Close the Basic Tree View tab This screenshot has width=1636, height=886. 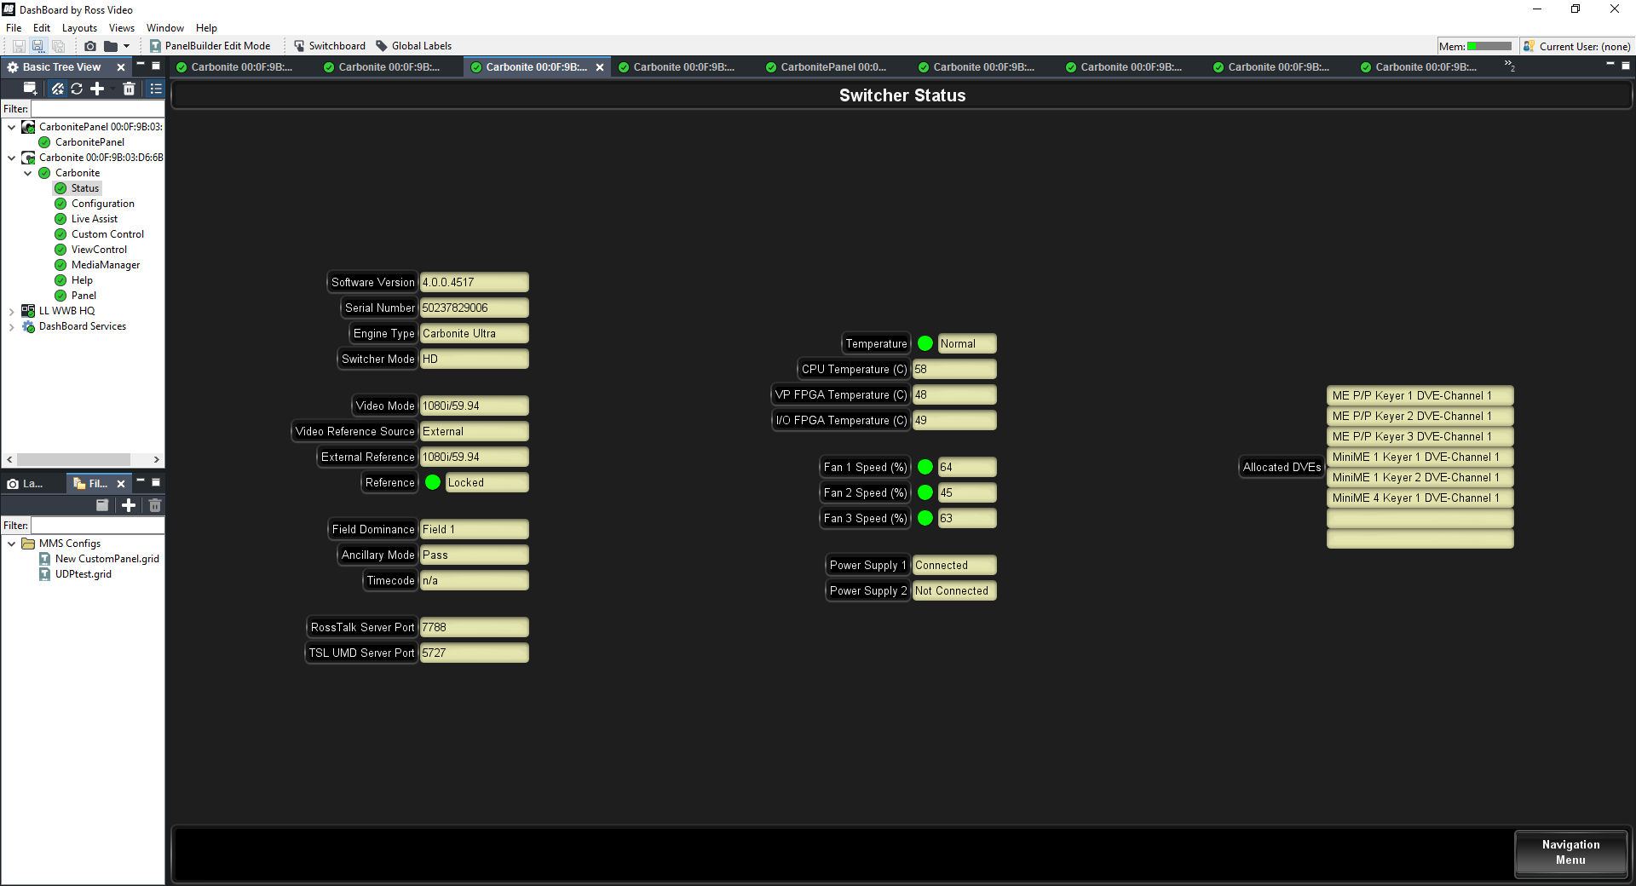tap(121, 67)
